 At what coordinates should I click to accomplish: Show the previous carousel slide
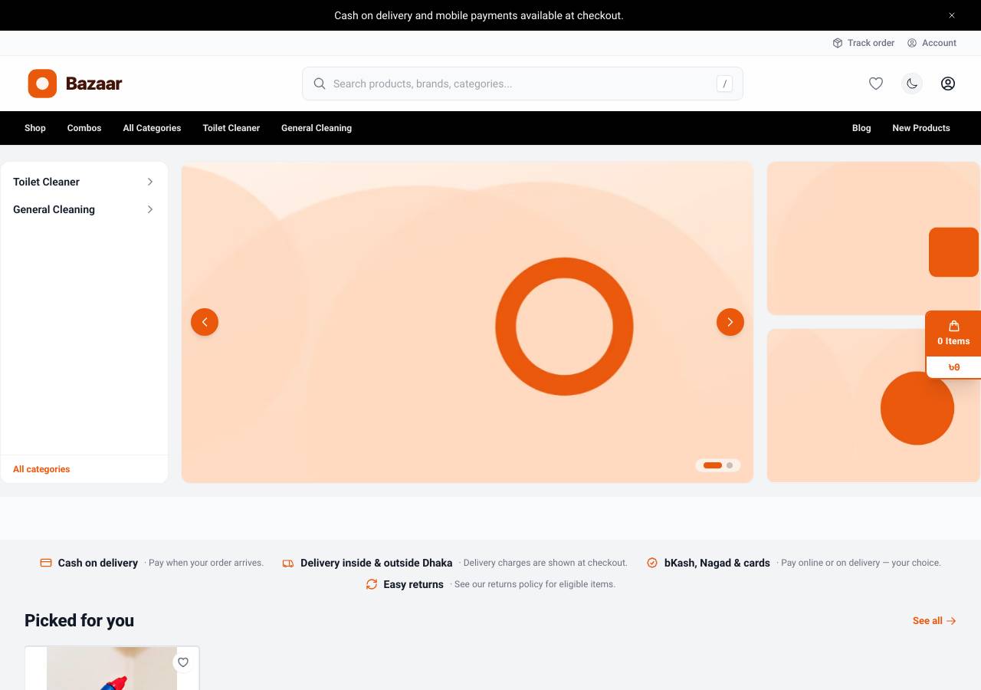click(x=205, y=322)
